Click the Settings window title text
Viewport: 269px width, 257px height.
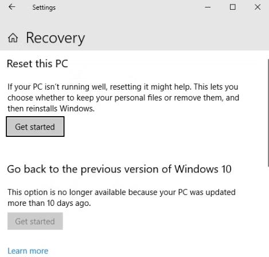[x=44, y=7]
